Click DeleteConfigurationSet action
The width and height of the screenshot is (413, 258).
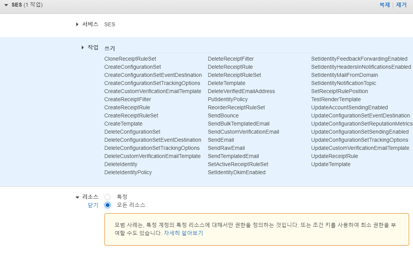pyautogui.click(x=132, y=132)
